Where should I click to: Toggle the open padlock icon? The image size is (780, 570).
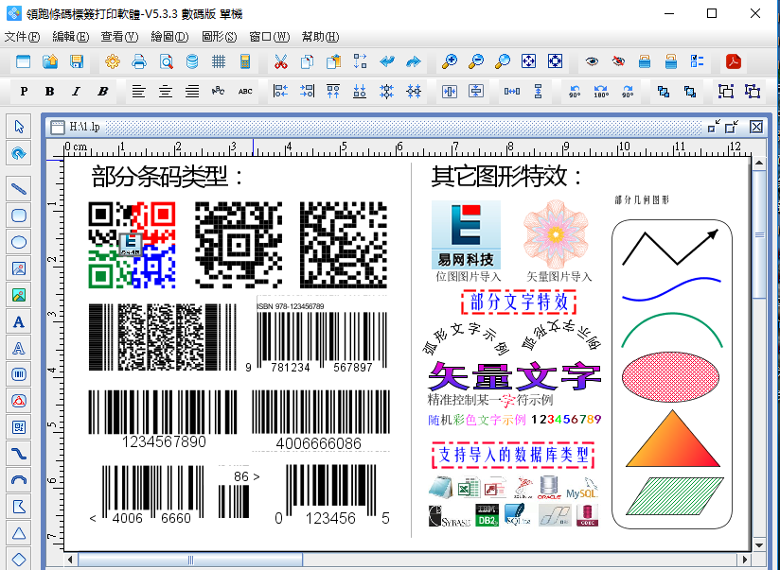coord(671,61)
